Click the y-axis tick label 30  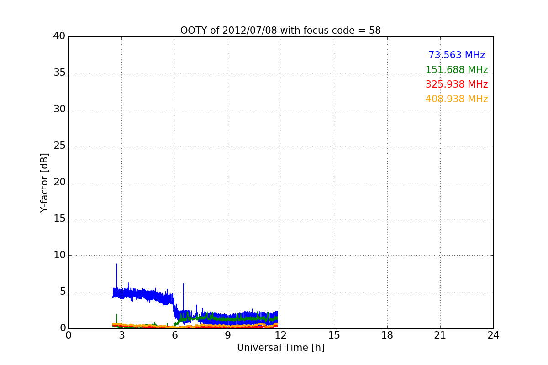pos(59,109)
